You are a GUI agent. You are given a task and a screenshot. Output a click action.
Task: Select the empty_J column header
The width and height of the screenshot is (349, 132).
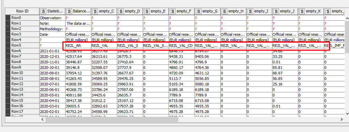285,11
